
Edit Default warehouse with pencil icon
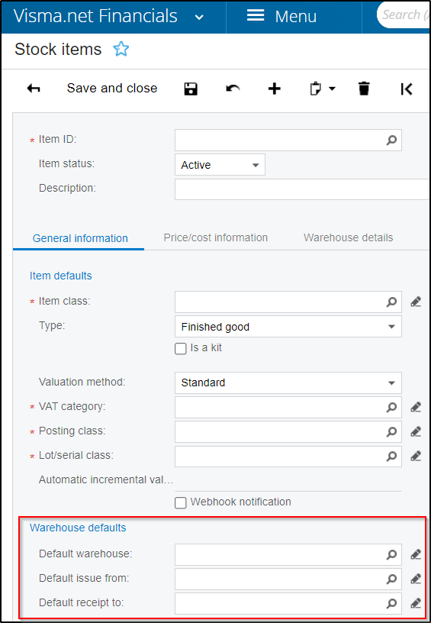(416, 554)
